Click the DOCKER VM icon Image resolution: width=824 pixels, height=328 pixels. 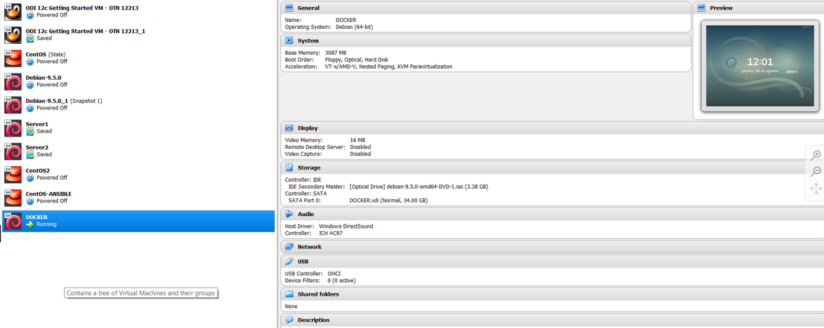(x=12, y=220)
